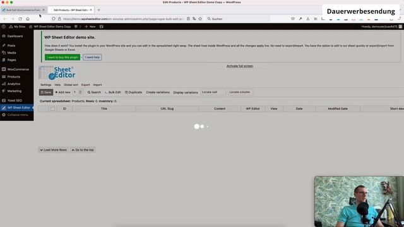Open Media in sidebar
Viewport: 404px width, 227px height.
[11, 53]
